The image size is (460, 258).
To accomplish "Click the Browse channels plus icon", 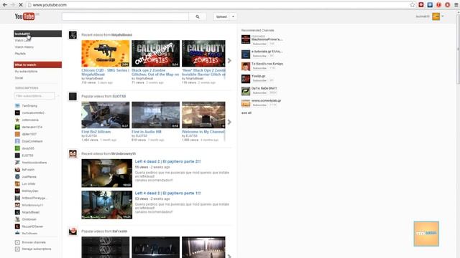I will (x=17, y=242).
